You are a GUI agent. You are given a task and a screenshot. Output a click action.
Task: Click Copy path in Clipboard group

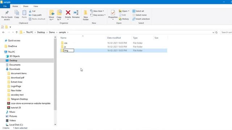35,15
